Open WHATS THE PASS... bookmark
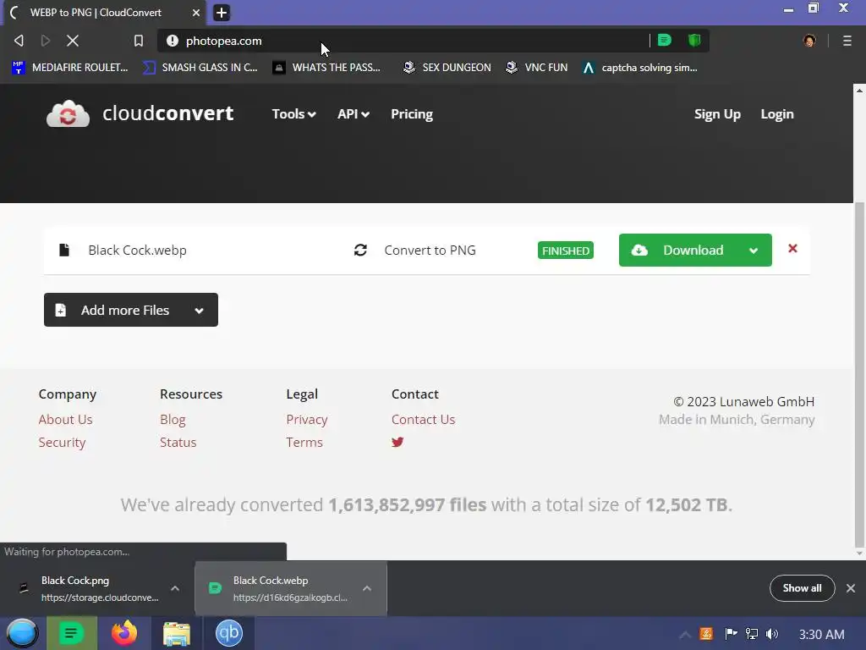 tap(327, 68)
